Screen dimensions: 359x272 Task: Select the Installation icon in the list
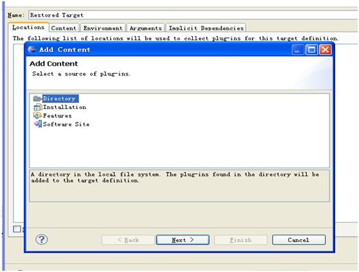38,107
